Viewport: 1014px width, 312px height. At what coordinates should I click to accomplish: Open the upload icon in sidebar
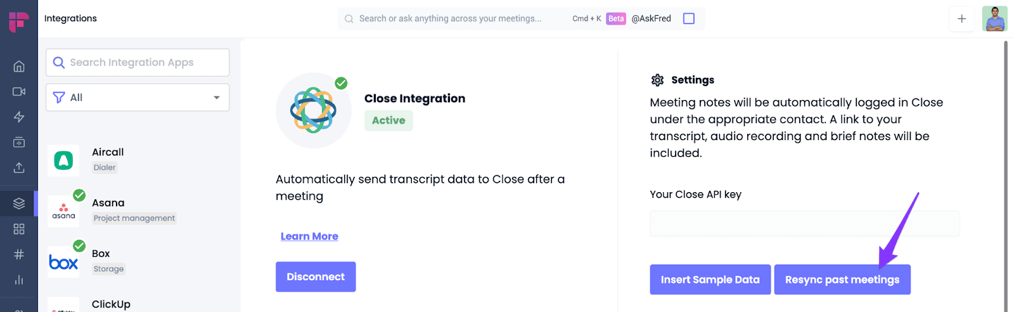19,167
